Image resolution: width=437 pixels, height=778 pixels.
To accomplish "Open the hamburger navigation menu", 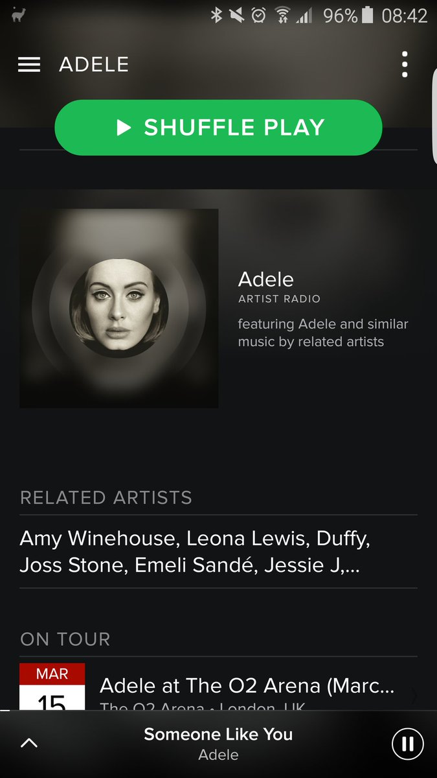I will coord(29,65).
